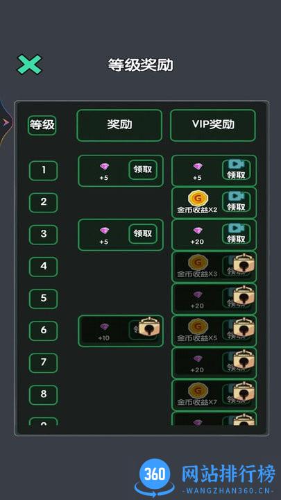This screenshot has height=500, width=281.
Task: Select the VIP奖励 column header
Action: coord(213,125)
